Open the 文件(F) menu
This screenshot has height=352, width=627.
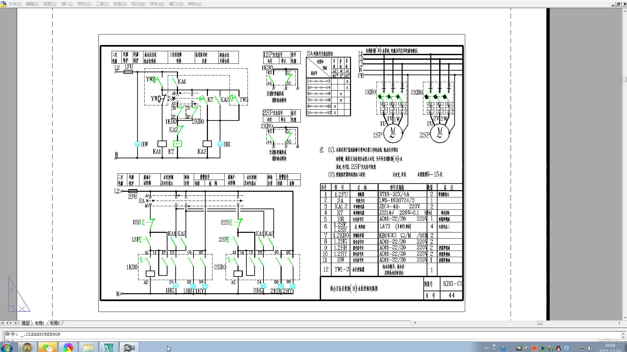coord(15,4)
